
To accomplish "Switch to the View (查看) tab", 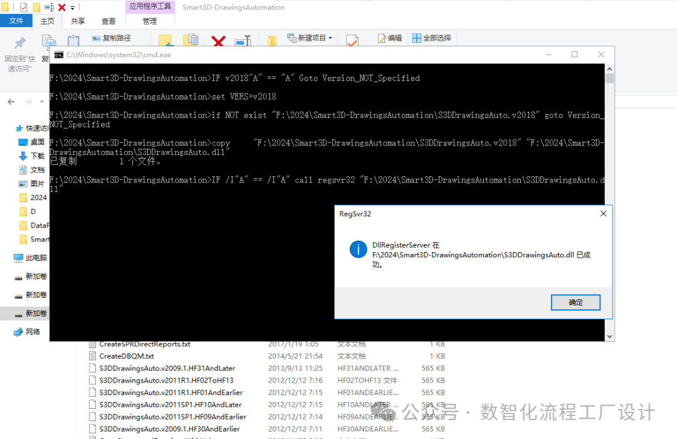I will tap(108, 21).
